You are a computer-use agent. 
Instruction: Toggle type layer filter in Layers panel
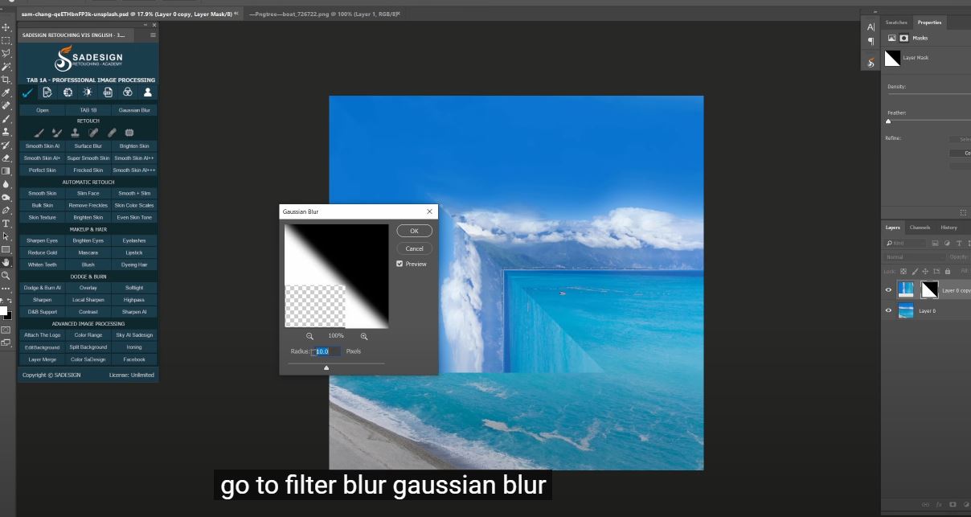(958, 243)
